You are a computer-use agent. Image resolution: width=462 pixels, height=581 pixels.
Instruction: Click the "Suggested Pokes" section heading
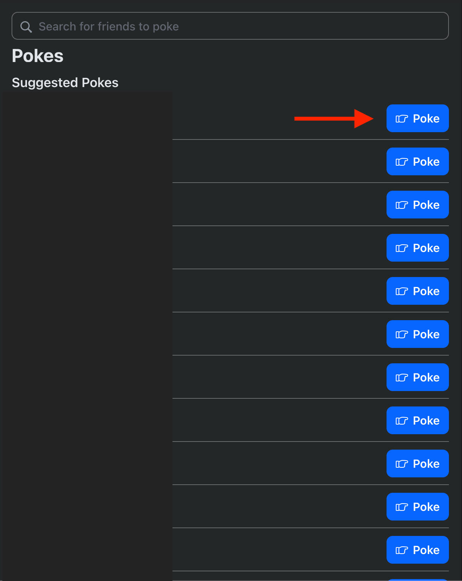pyautogui.click(x=65, y=83)
